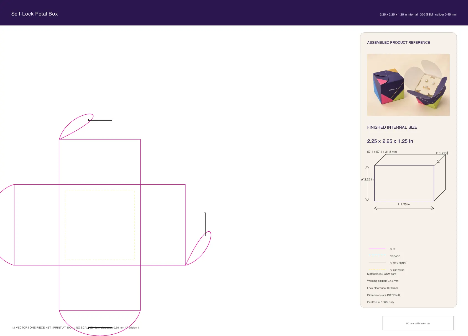Click the "ONE-PIECE NET" footer text
This screenshot has width=468, height=336.
click(x=40, y=328)
